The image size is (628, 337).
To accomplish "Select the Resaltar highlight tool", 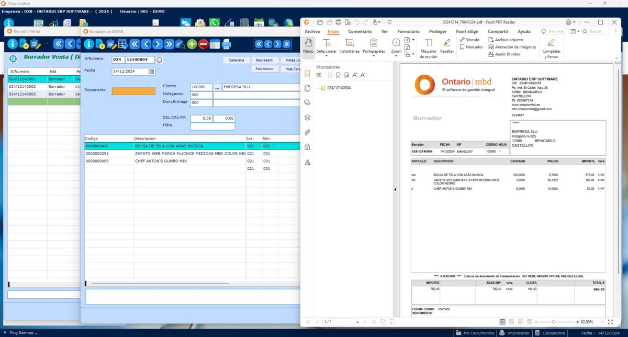I will (x=447, y=47).
